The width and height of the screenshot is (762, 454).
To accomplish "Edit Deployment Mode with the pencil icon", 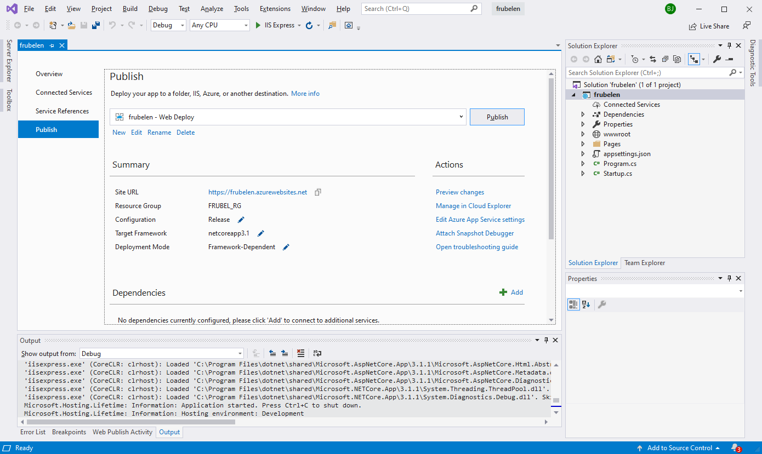I will 286,247.
